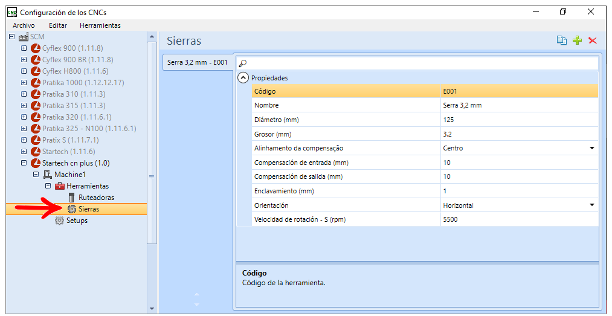Select Pratika 315 (1.11.3) in tree

point(74,106)
